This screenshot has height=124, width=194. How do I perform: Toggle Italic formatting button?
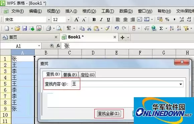[101, 19]
